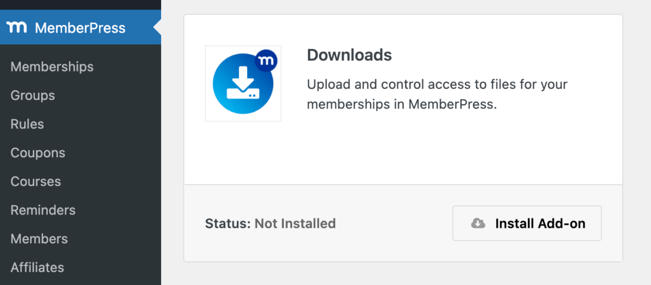Click the Downloads add-on title
The image size is (651, 285).
(349, 55)
